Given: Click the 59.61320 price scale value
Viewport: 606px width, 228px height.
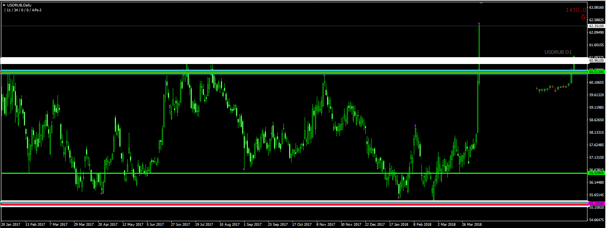Looking at the screenshot, I should coord(597,95).
